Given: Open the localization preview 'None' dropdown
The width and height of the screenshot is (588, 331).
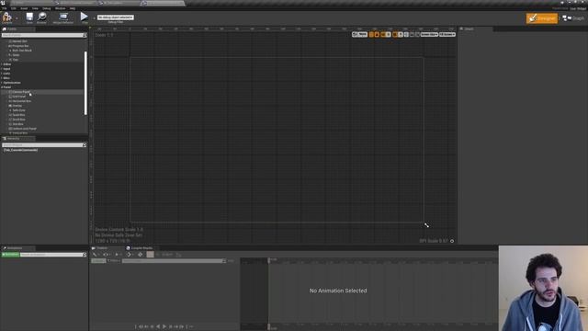Looking at the screenshot, I should (359, 34).
